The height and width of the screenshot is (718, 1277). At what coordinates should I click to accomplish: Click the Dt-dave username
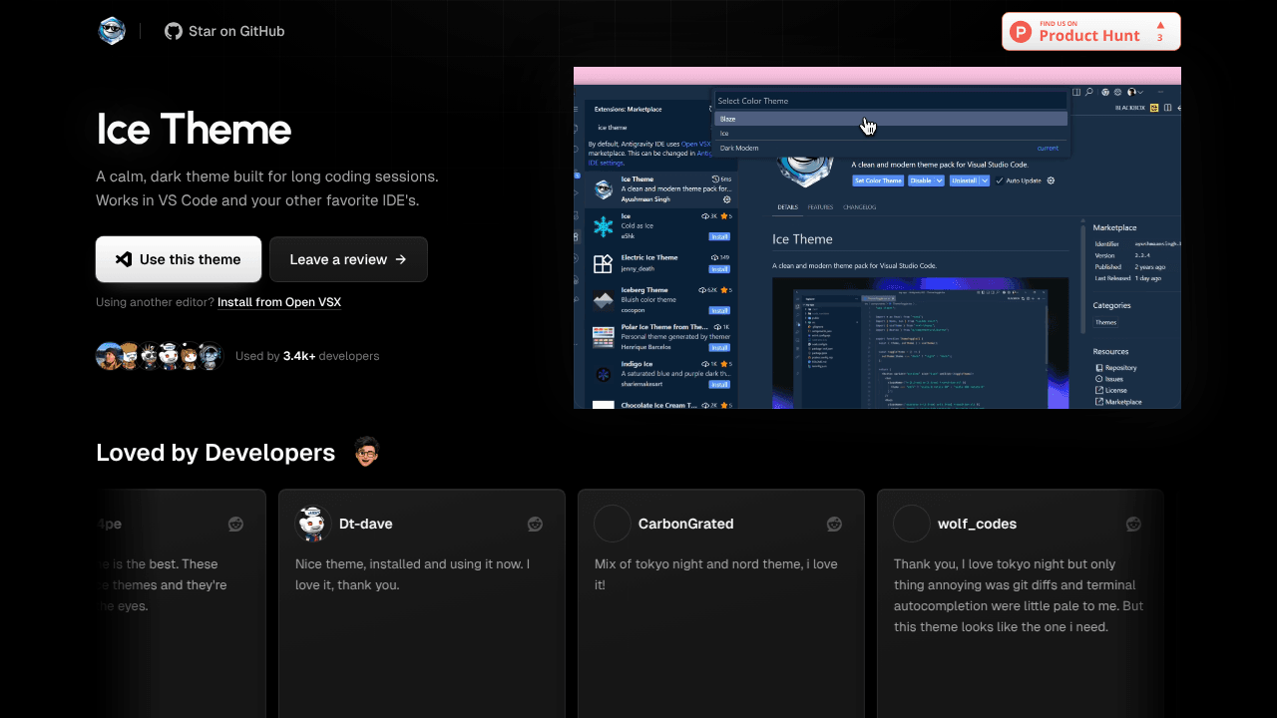(x=365, y=524)
